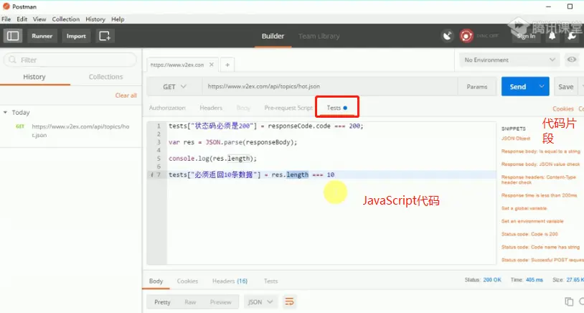Viewport: 584px width, 313px height.
Task: Open environment quick look eye icon
Action: (x=572, y=60)
